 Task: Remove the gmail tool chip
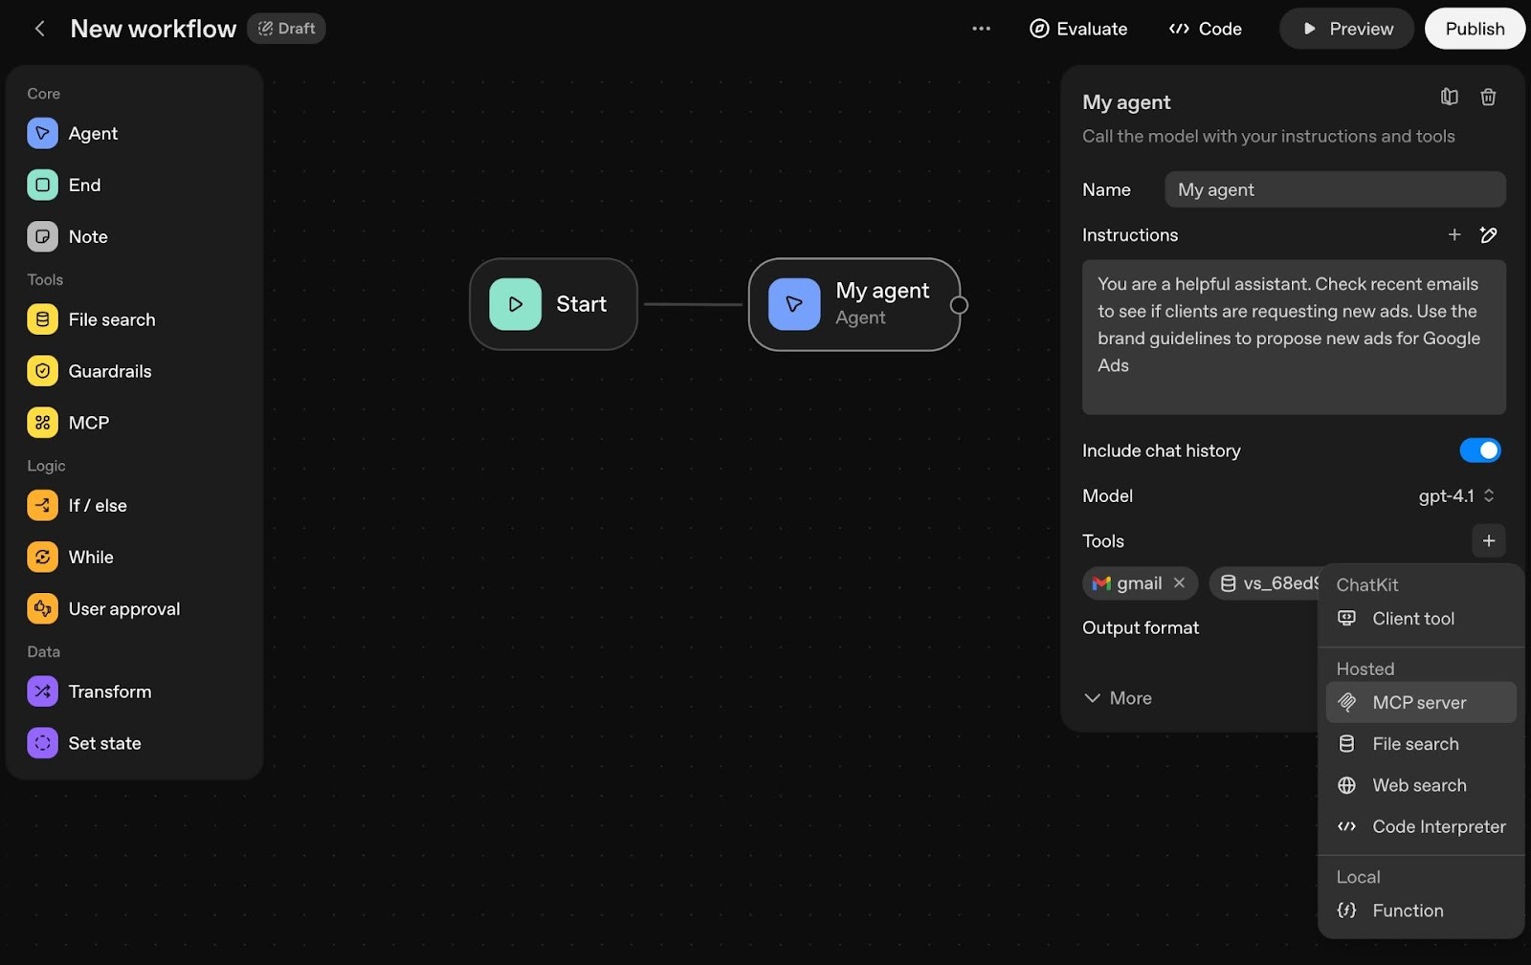click(x=1180, y=582)
